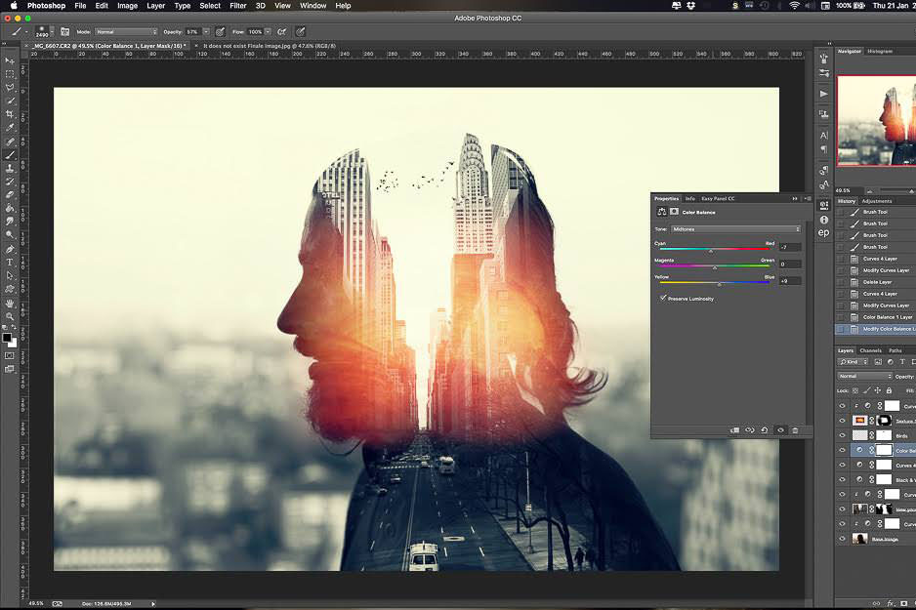Select the Clone Stamp tool
Viewport: 916px width, 610px height.
click(x=10, y=168)
